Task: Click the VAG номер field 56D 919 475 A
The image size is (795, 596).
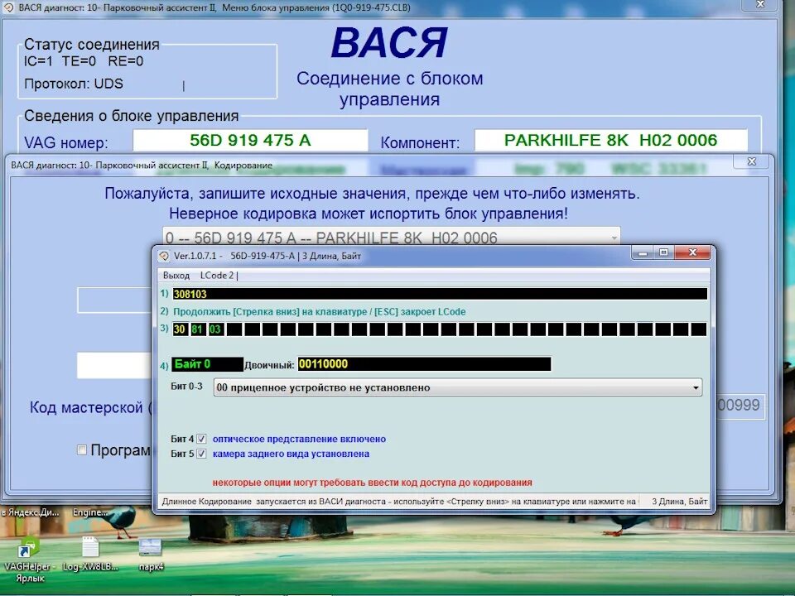Action: coord(250,141)
